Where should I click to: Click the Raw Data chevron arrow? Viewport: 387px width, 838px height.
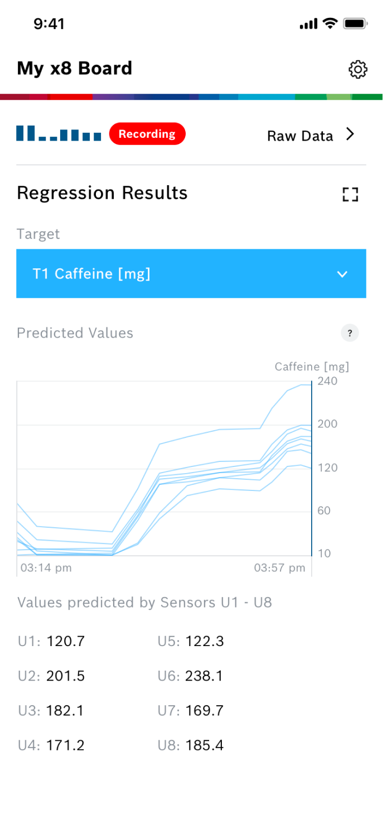pyautogui.click(x=350, y=134)
